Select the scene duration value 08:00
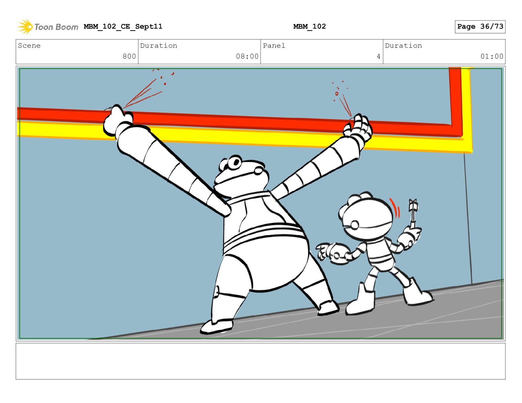Screen dimensions: 522x403 (x=247, y=56)
